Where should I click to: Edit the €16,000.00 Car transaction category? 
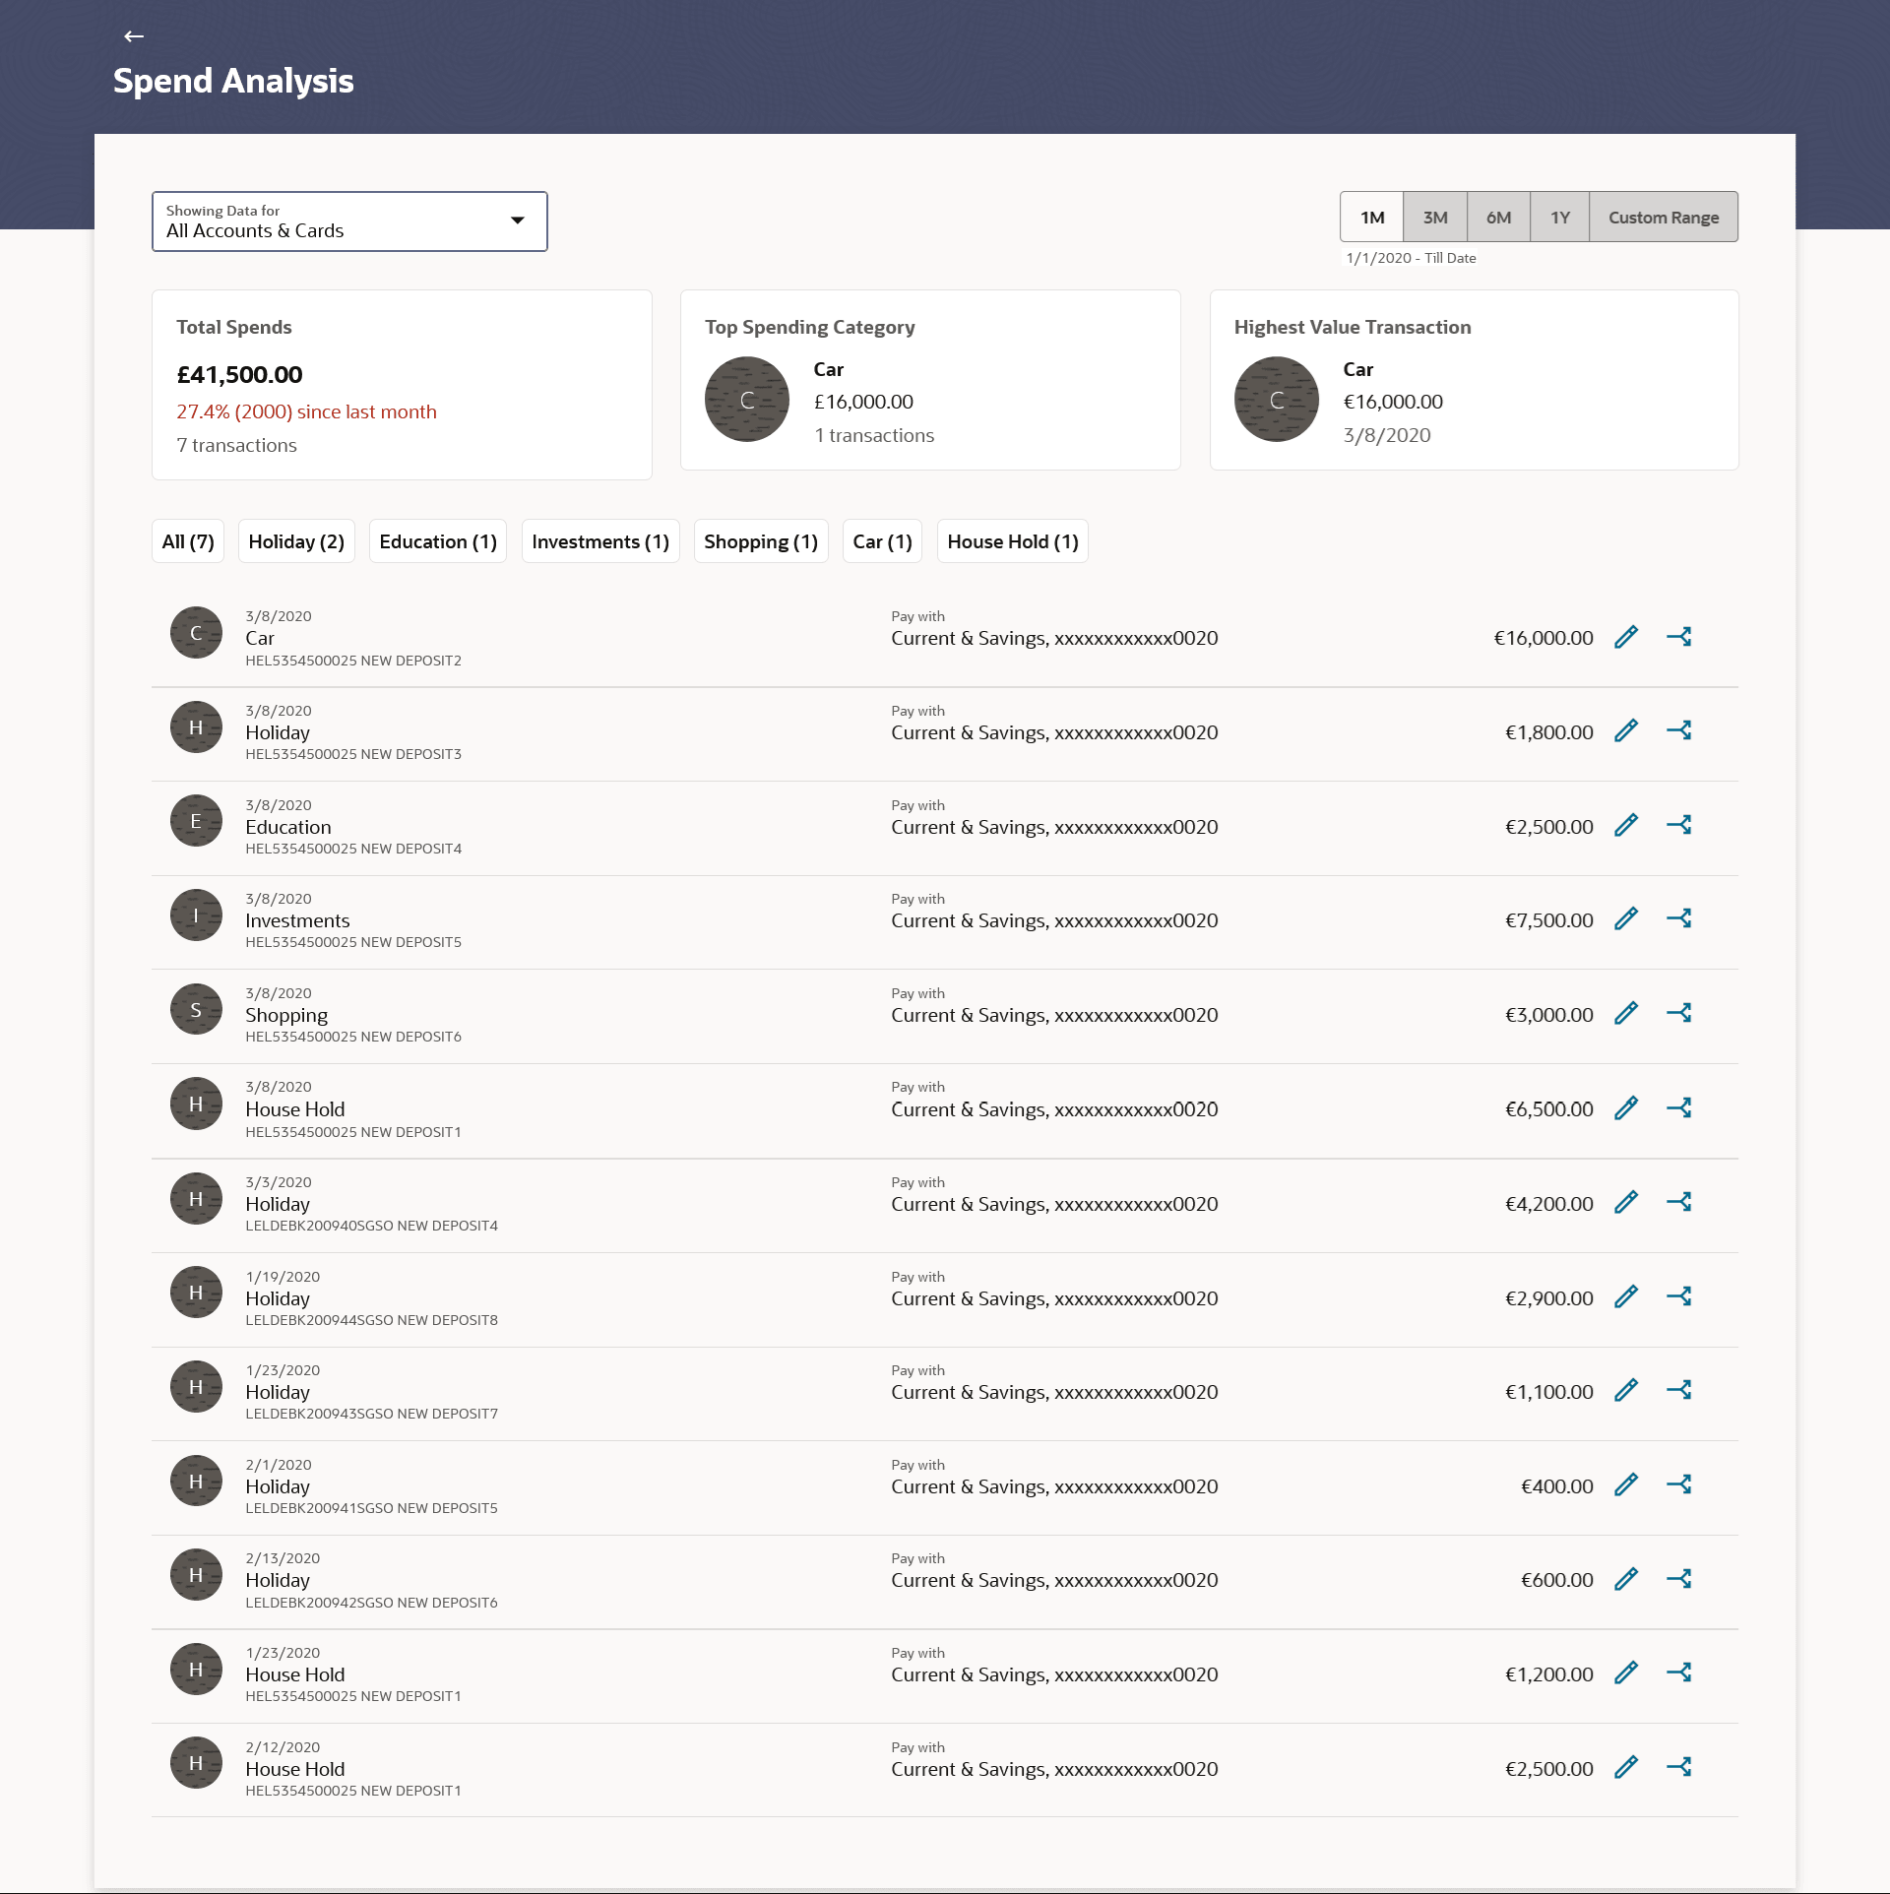(1626, 637)
